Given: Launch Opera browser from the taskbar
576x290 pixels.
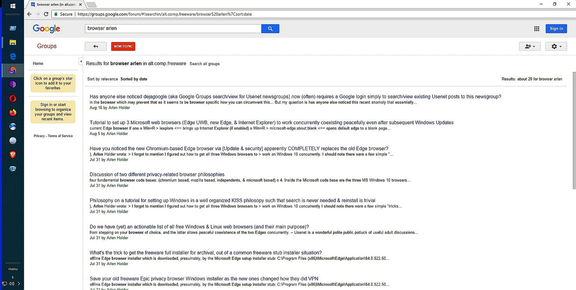Looking at the screenshot, I should (13, 98).
